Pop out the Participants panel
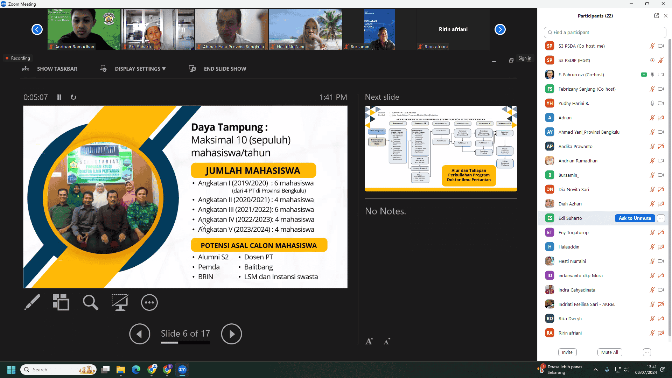Image resolution: width=672 pixels, height=378 pixels. tap(656, 16)
